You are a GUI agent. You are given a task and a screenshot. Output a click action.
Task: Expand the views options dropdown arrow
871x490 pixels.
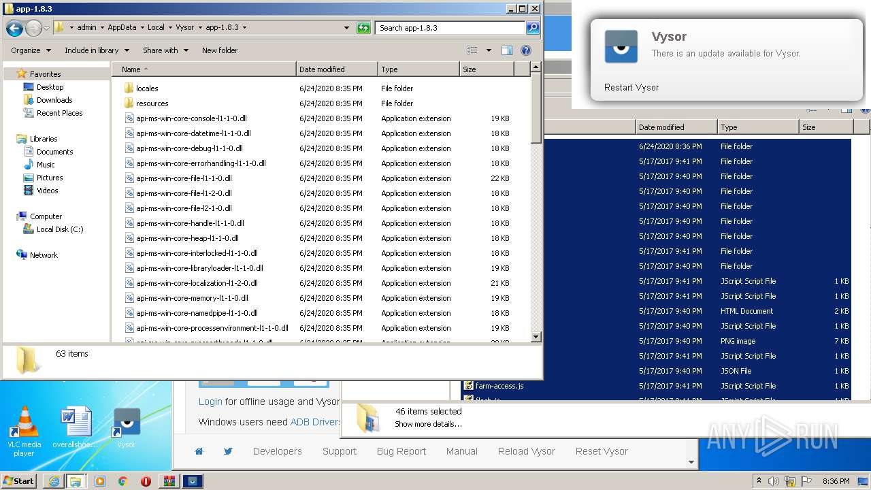coord(489,50)
